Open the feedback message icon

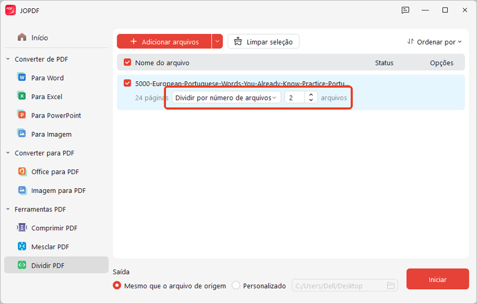click(x=405, y=10)
